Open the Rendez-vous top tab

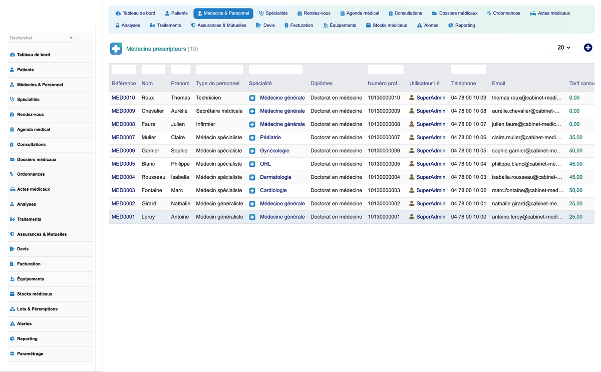point(314,13)
